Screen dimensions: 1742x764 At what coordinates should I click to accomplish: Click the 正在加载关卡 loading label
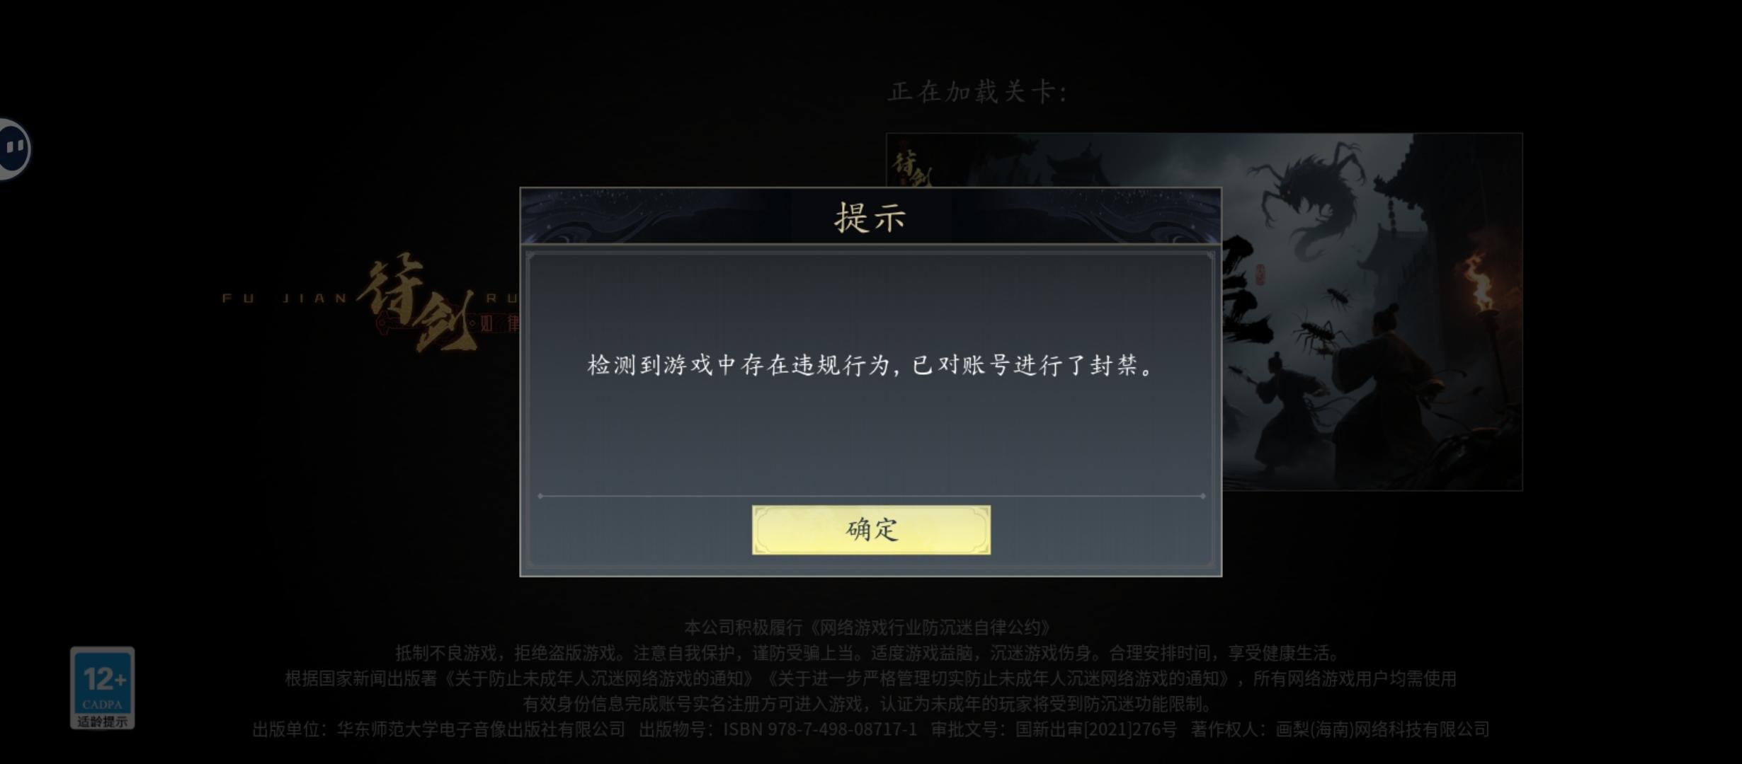click(977, 91)
